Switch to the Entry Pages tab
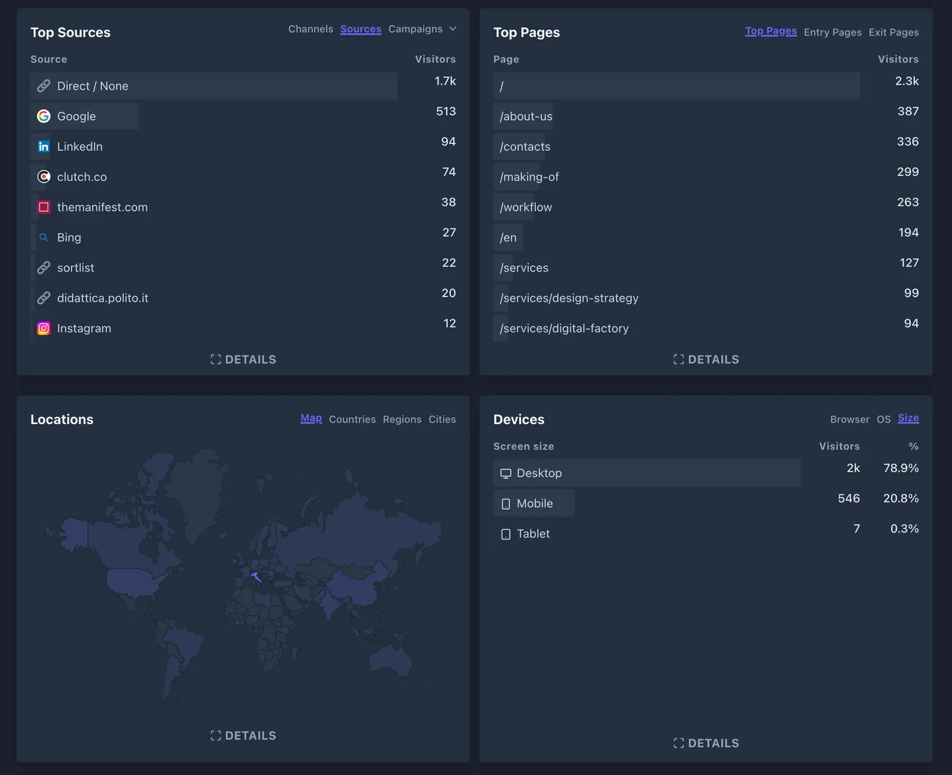952x775 pixels. [x=832, y=32]
